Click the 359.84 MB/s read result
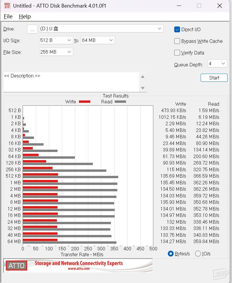The height and width of the screenshot is (283, 232). 206,241
